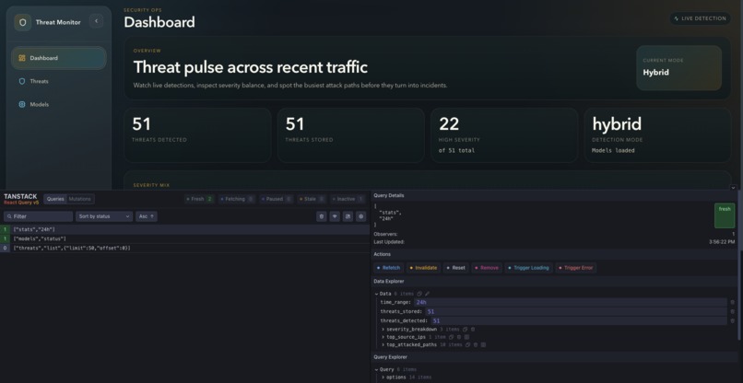Click the Trigger Error button
Viewport: 743px width, 383px height.
pyautogui.click(x=576, y=268)
